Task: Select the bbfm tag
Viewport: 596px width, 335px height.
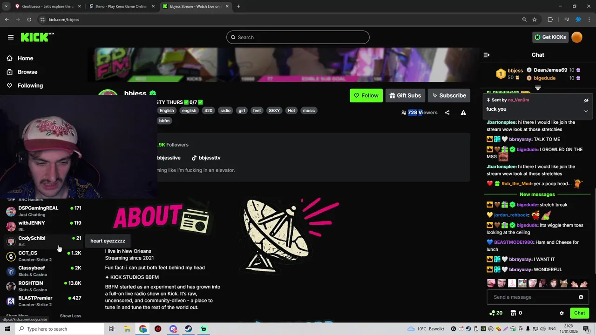Action: click(x=164, y=121)
